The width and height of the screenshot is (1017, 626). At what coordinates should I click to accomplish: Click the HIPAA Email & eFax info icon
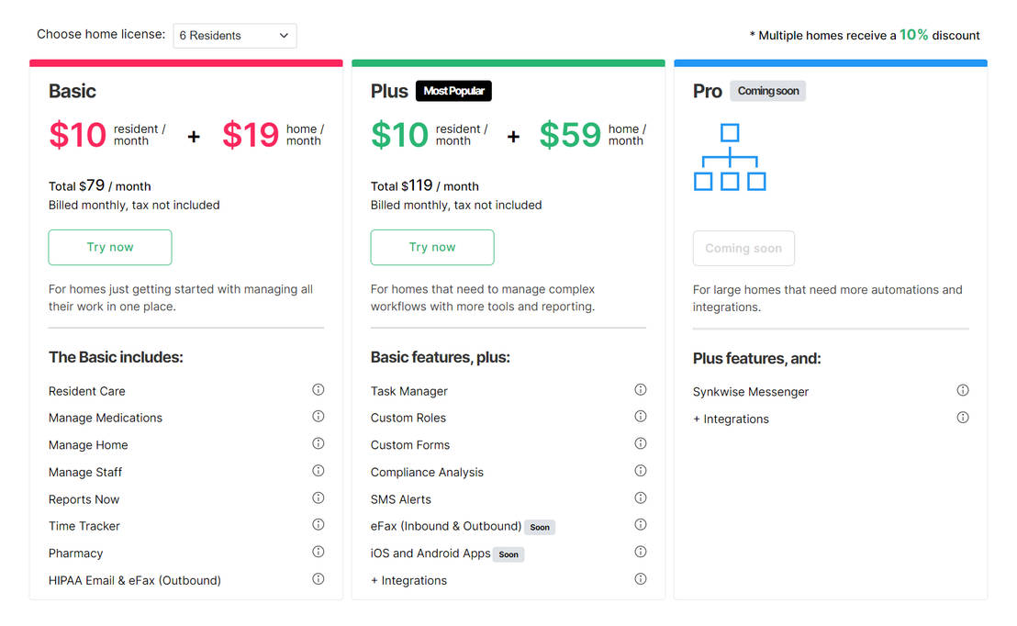pos(318,578)
